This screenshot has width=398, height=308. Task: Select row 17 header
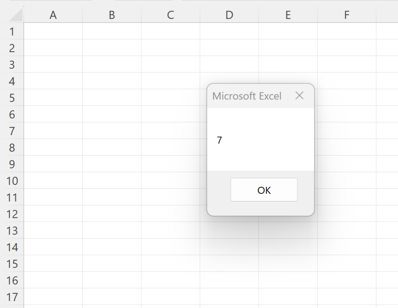12,297
